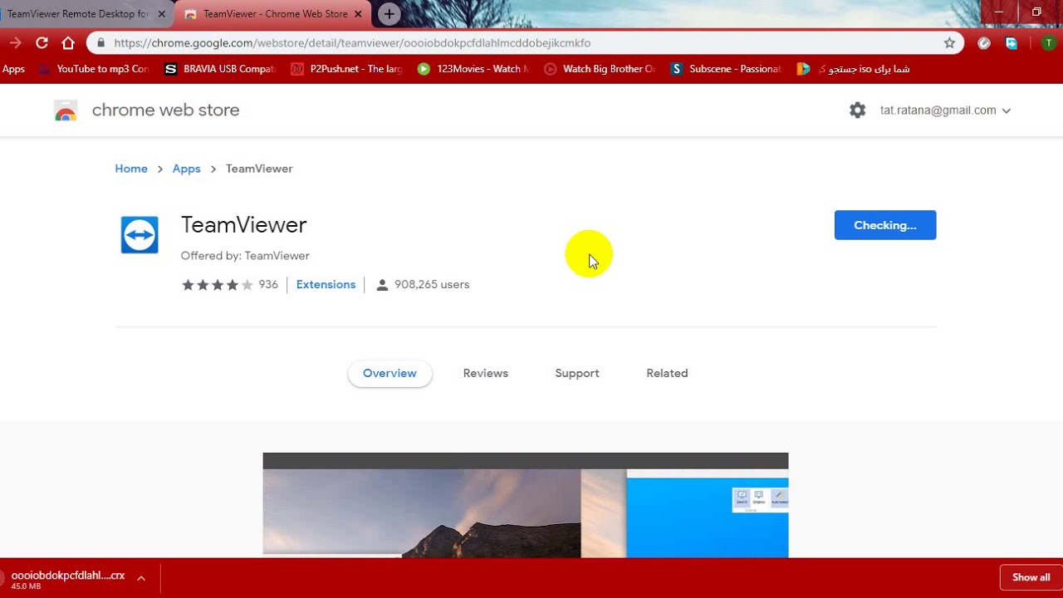Open the Extensions category link

click(x=326, y=285)
